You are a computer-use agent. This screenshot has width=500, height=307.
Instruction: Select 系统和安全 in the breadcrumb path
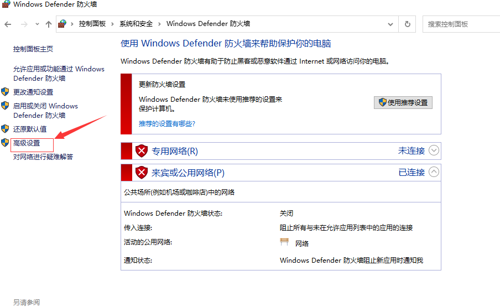pyautogui.click(x=136, y=24)
